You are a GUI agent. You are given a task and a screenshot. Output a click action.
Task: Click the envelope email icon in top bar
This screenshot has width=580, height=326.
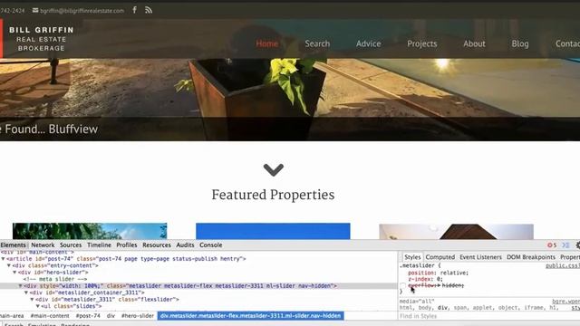[35, 10]
